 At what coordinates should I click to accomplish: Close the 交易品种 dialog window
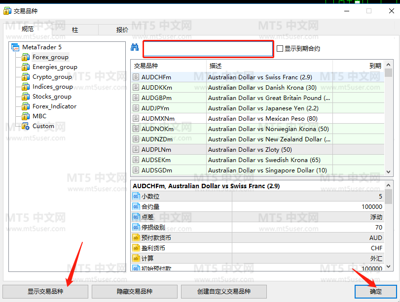click(392, 11)
